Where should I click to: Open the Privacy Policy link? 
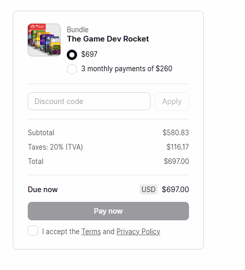[138, 232]
